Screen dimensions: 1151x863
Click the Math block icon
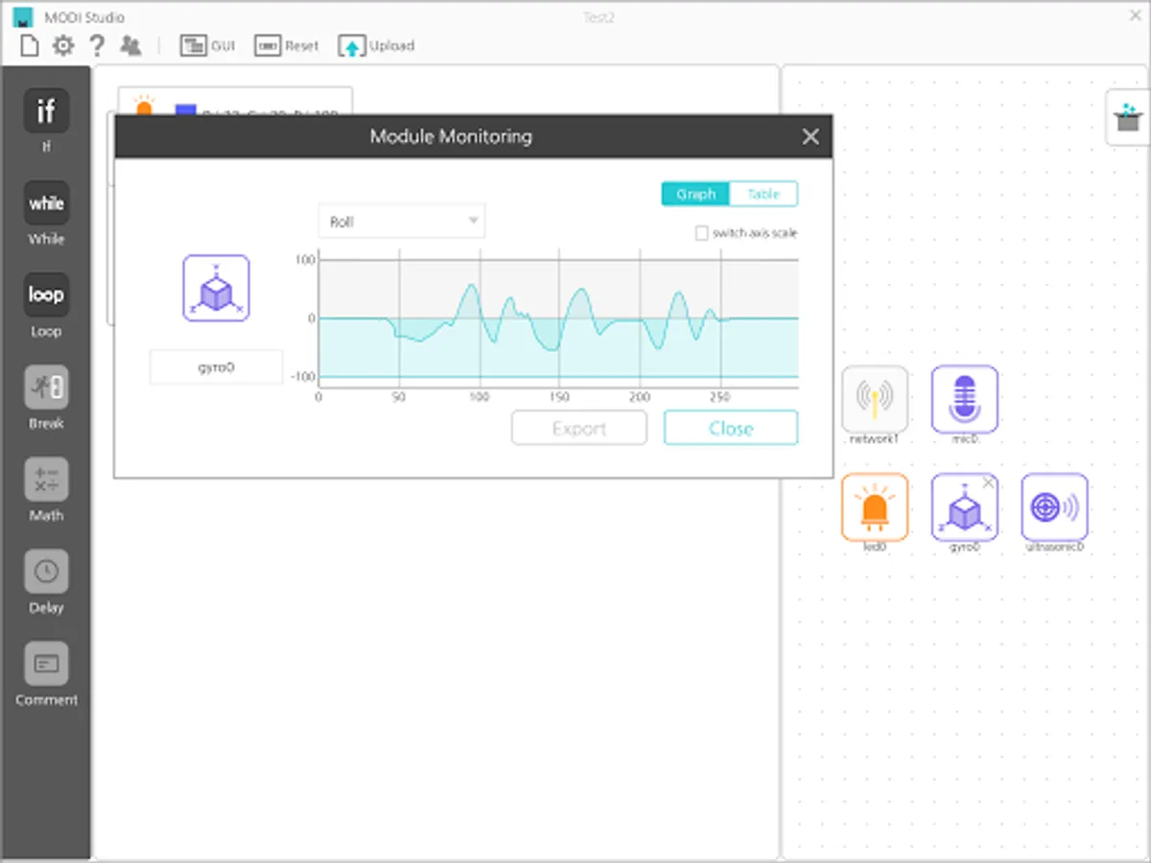46,479
